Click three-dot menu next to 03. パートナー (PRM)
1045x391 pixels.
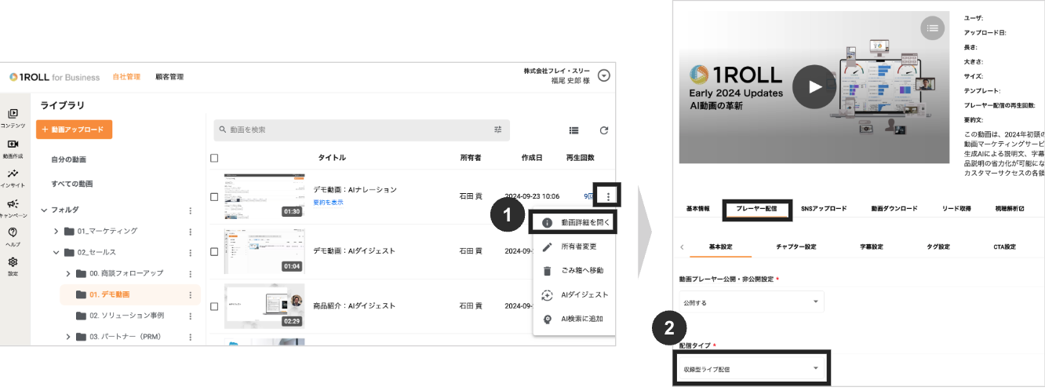[x=190, y=337]
